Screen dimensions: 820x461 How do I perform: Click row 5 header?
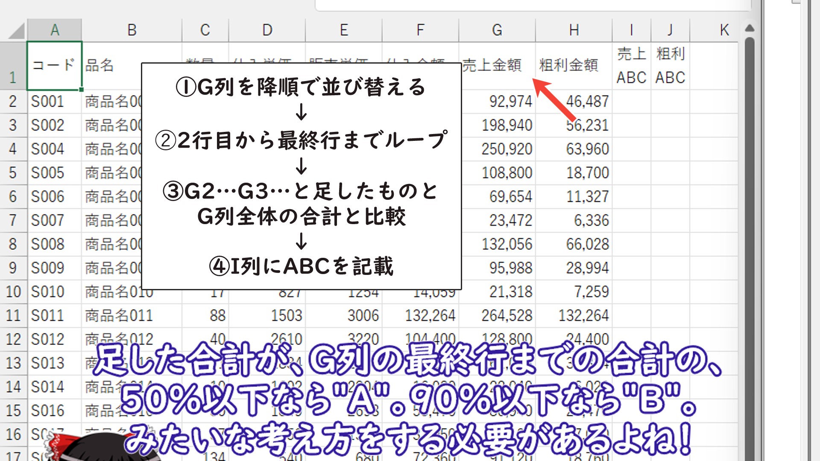coord(13,173)
